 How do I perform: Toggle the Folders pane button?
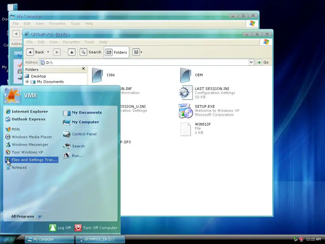pyautogui.click(x=116, y=52)
